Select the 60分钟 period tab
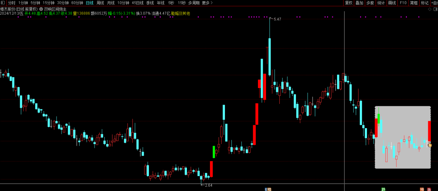Screen dimensions: 438x191 pyautogui.click(x=77, y=3)
